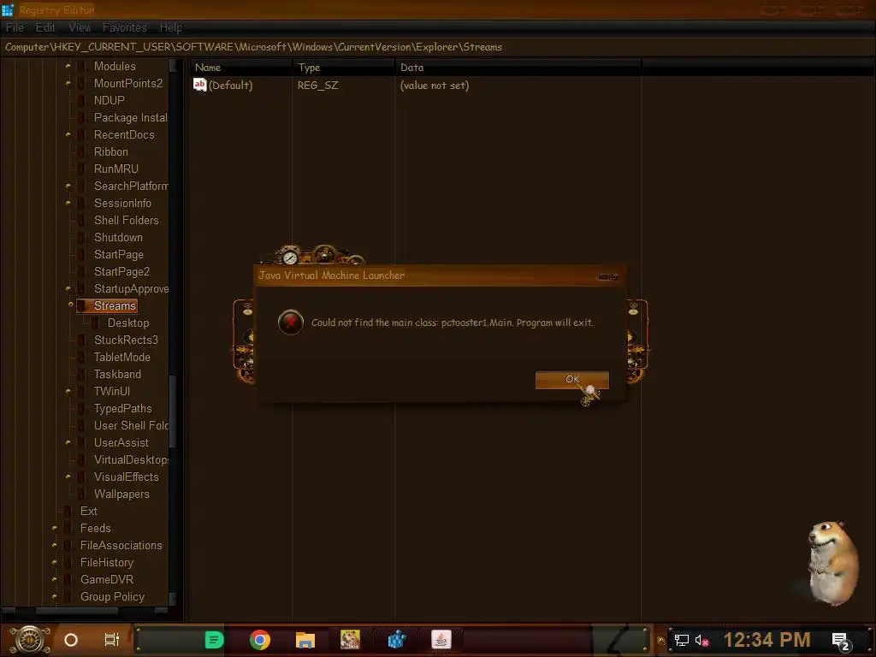The width and height of the screenshot is (876, 657).
Task: Select the TabletMode key
Action: pos(121,357)
